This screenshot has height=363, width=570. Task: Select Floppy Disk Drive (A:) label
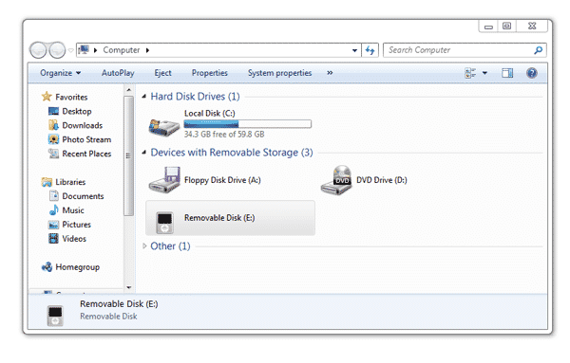[222, 180]
